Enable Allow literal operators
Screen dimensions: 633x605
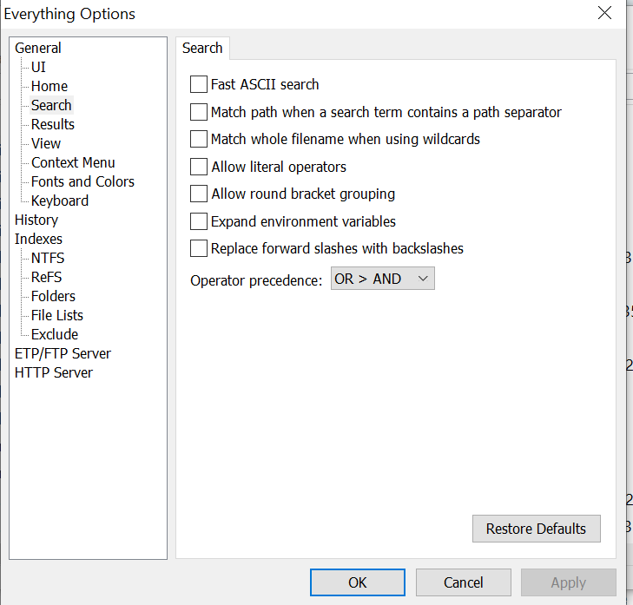click(199, 167)
